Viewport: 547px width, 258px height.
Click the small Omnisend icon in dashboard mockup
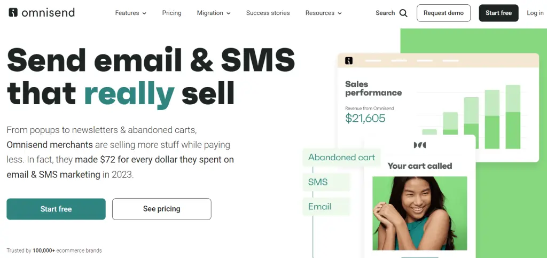pyautogui.click(x=349, y=60)
